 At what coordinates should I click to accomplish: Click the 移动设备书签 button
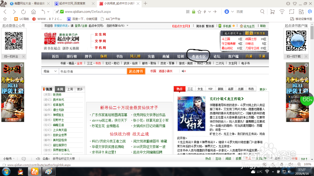coord(301,19)
